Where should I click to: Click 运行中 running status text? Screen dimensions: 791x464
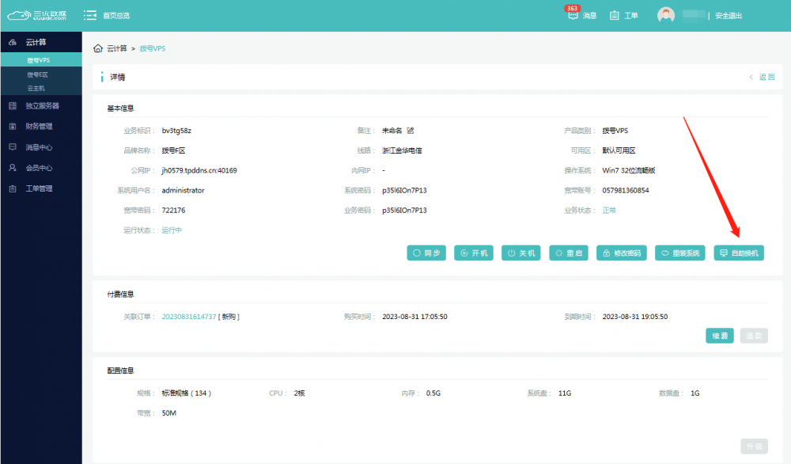pos(172,230)
